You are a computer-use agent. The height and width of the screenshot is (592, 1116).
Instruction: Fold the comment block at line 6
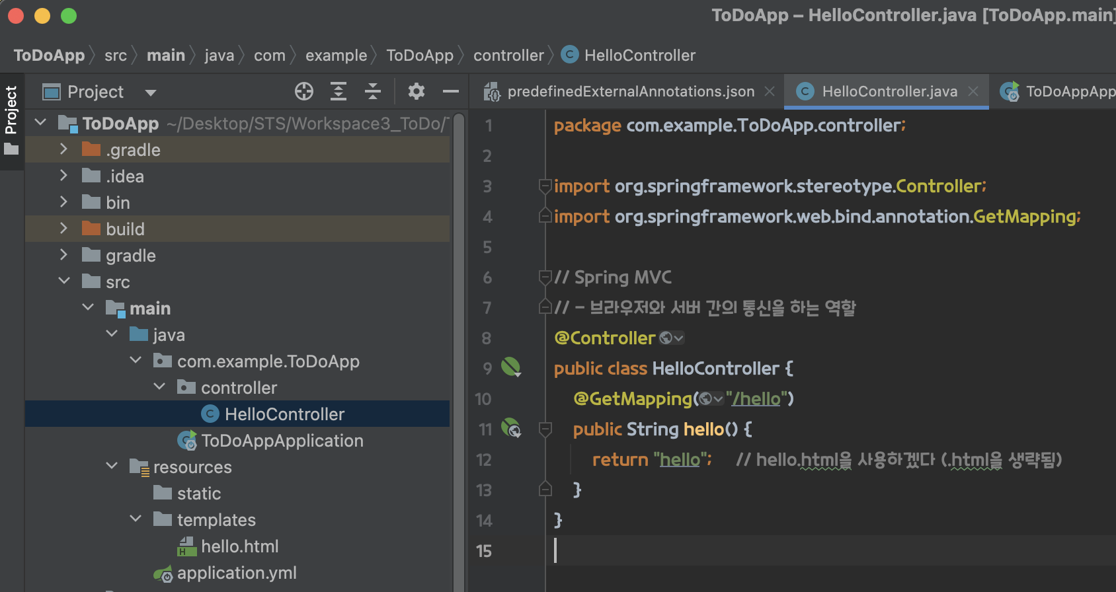(545, 277)
